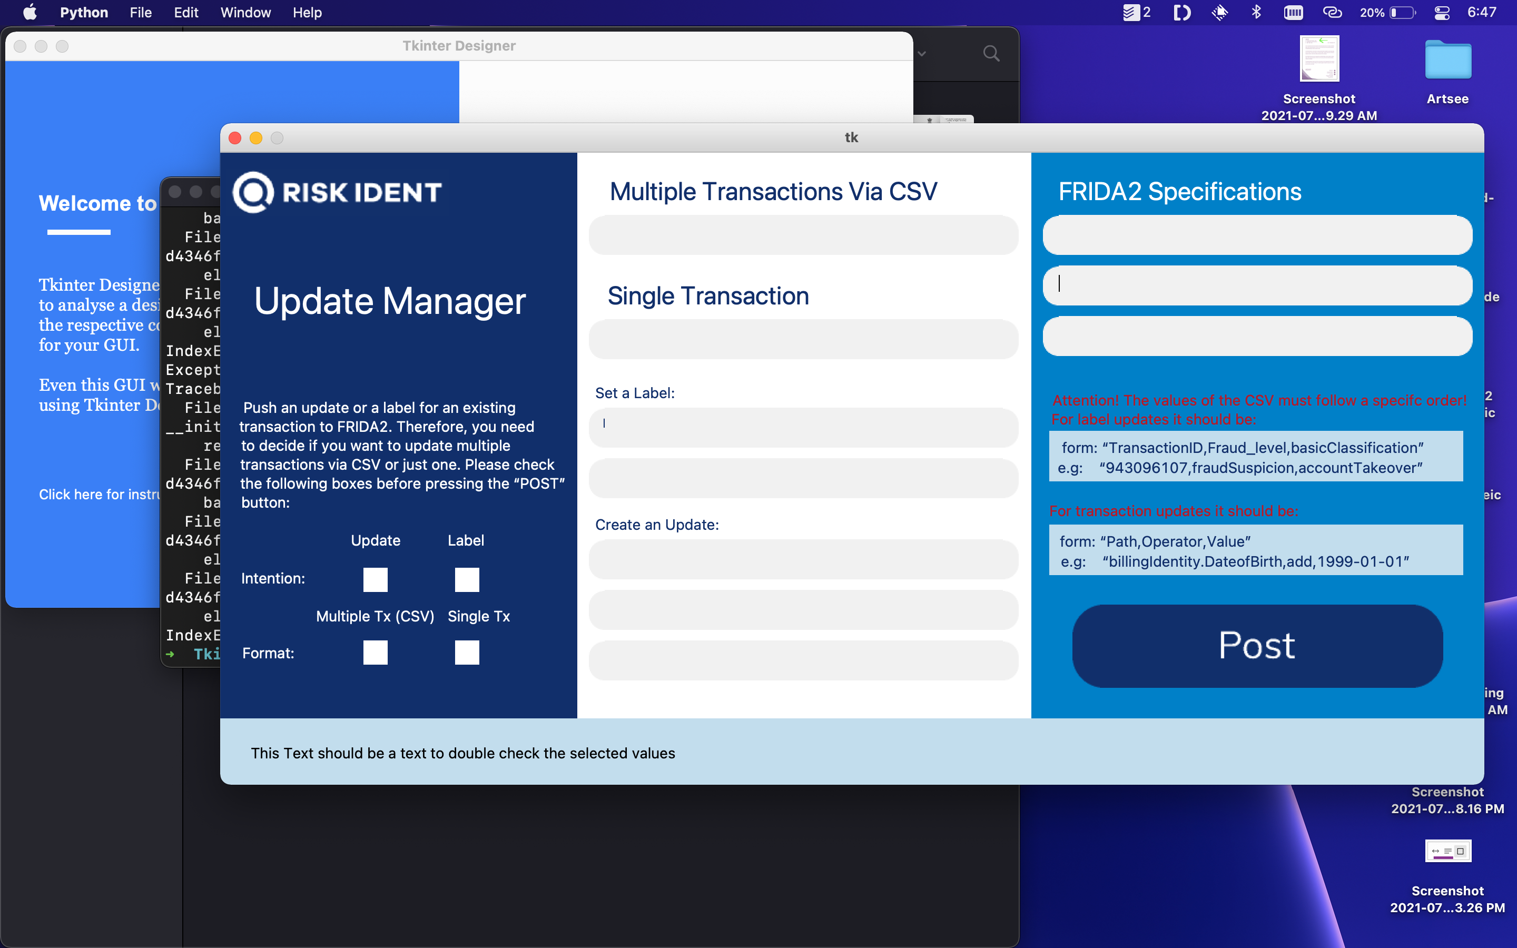The height and width of the screenshot is (948, 1517).
Task: Open the Artsee folder on desktop
Action: pos(1447,61)
